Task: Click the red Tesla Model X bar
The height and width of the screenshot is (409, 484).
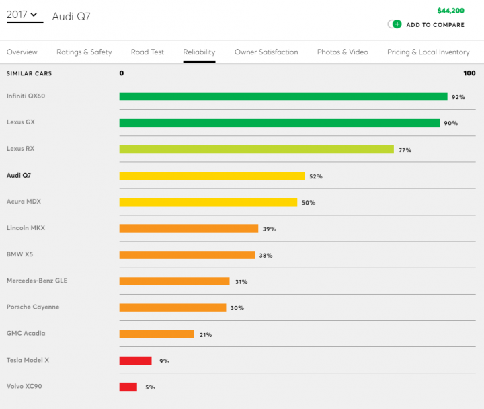Action: [136, 361]
